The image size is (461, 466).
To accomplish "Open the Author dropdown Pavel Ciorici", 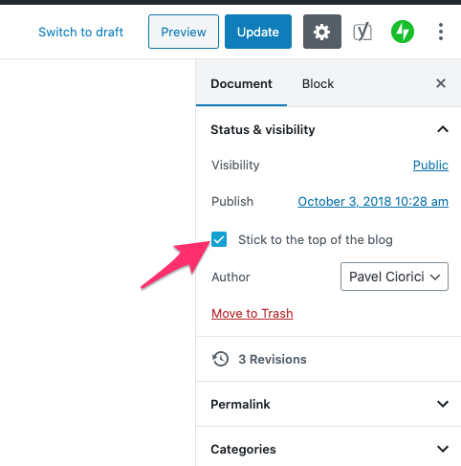I will coord(394,277).
